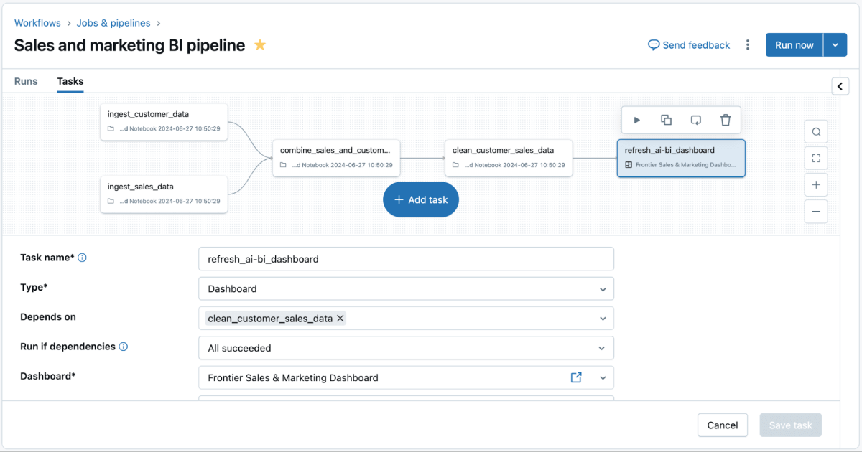This screenshot has width=862, height=452.
Task: Delete the refresh_ai-bi_dashboard task
Action: (726, 120)
